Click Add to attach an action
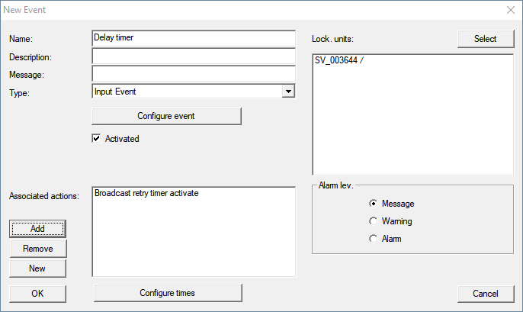The image size is (523, 312). click(x=38, y=228)
